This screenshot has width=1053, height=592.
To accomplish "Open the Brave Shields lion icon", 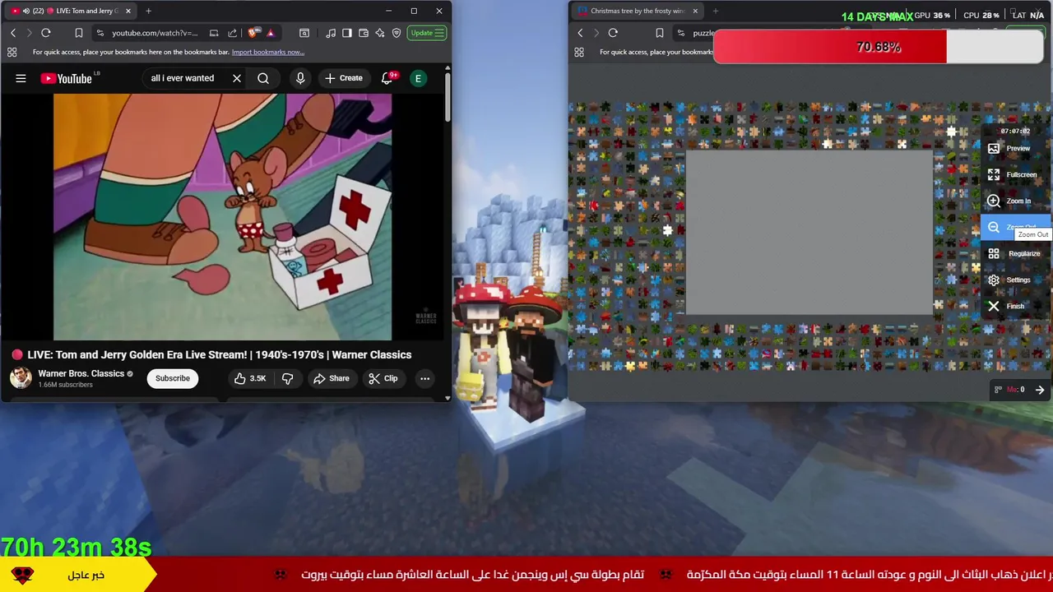I will pyautogui.click(x=253, y=33).
